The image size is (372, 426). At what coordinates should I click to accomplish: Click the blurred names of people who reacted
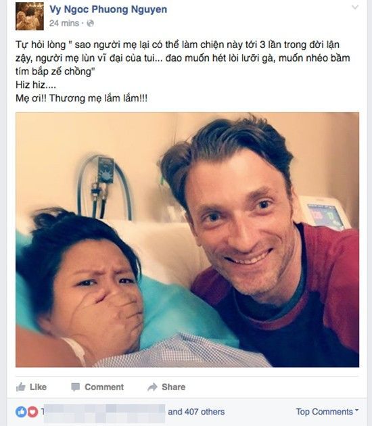tap(104, 413)
